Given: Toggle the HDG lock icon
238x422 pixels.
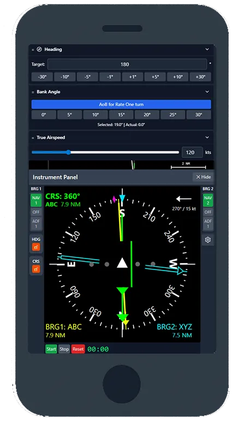Looking at the screenshot, I should point(36,247).
